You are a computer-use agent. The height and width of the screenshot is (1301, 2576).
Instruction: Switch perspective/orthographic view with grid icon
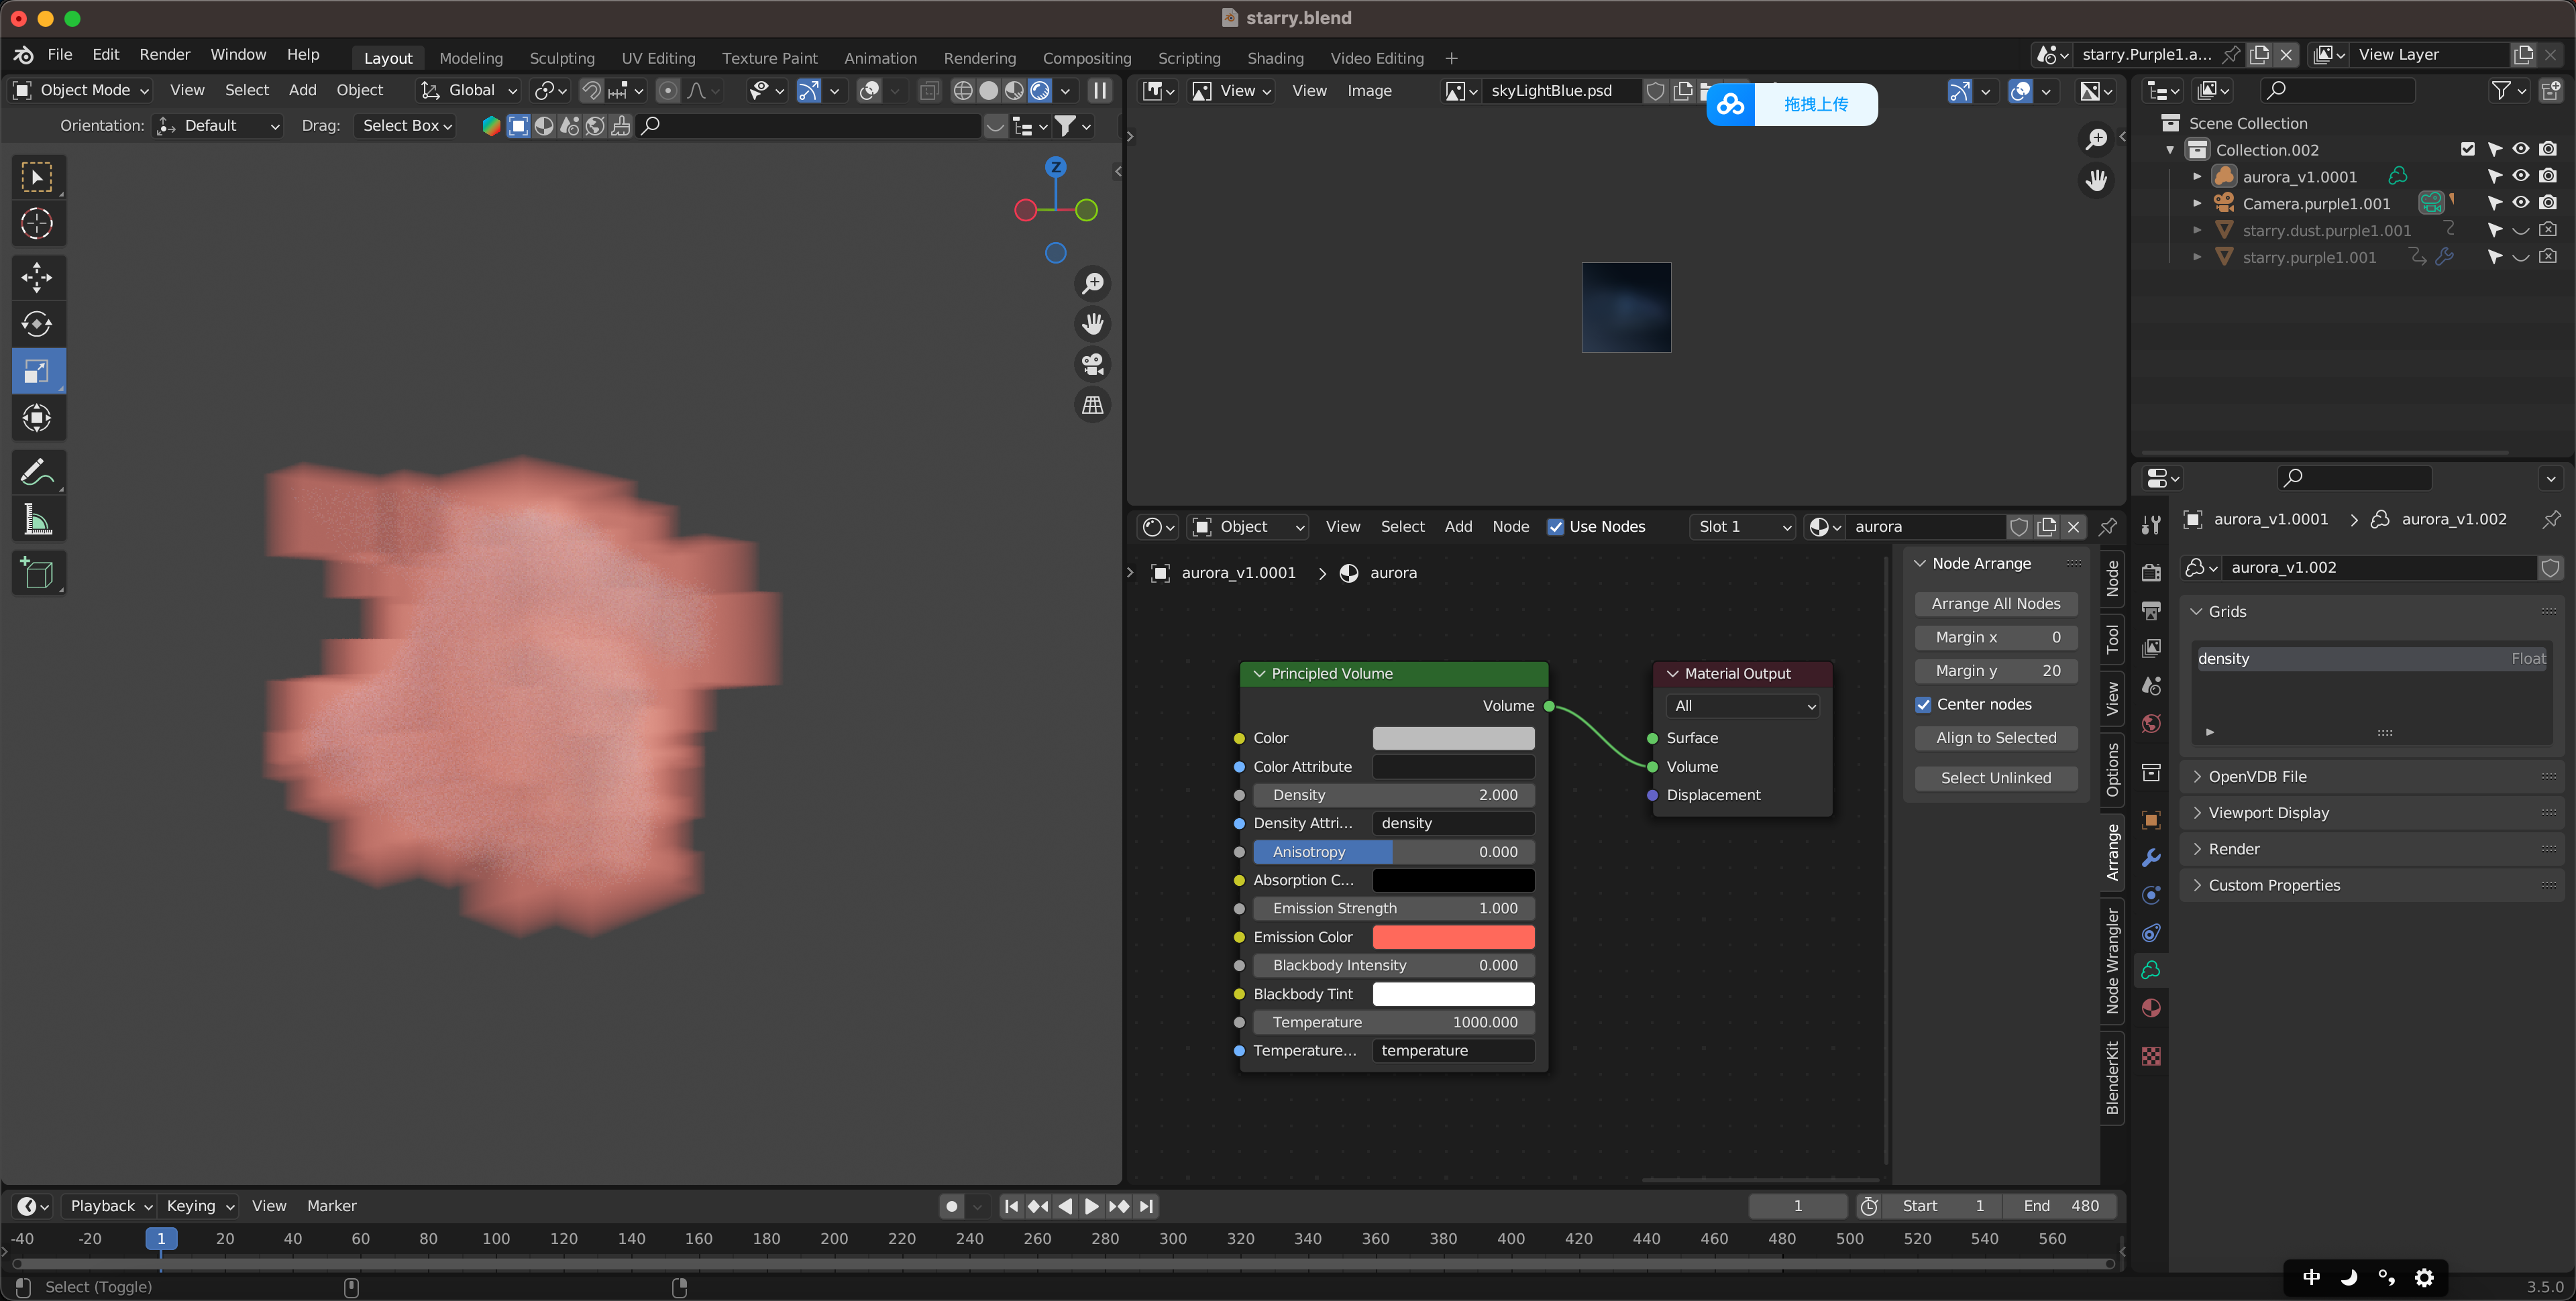point(1093,405)
